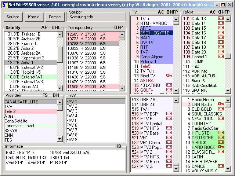This screenshot has height=176, width=235.
Task: Select satellite 13.0°E Hotbird 1-5
Action: click(x=30, y=72)
